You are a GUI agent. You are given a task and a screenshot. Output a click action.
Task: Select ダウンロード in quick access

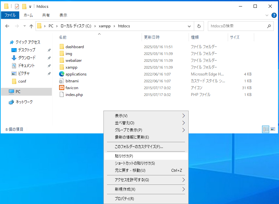pos(26,58)
